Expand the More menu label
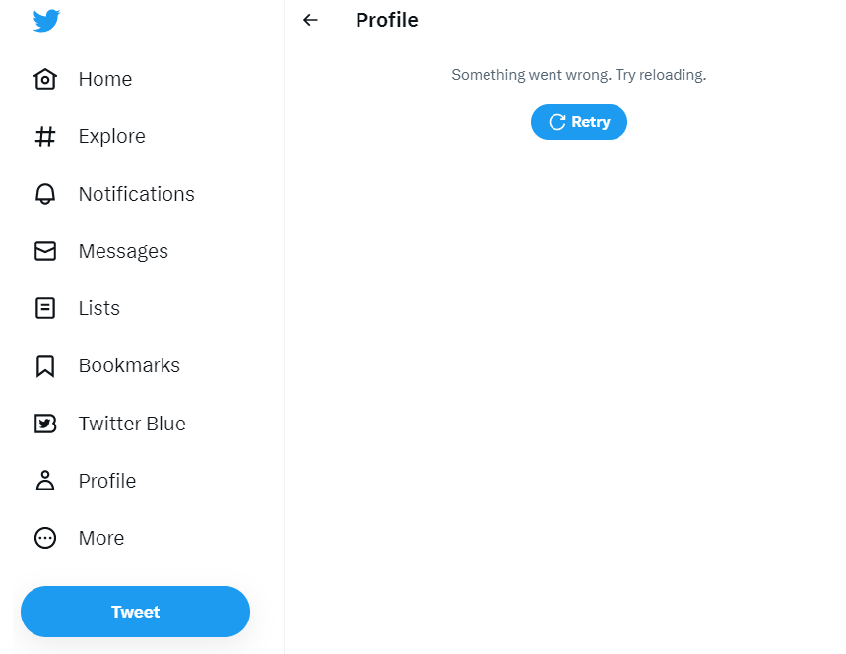 pos(101,538)
